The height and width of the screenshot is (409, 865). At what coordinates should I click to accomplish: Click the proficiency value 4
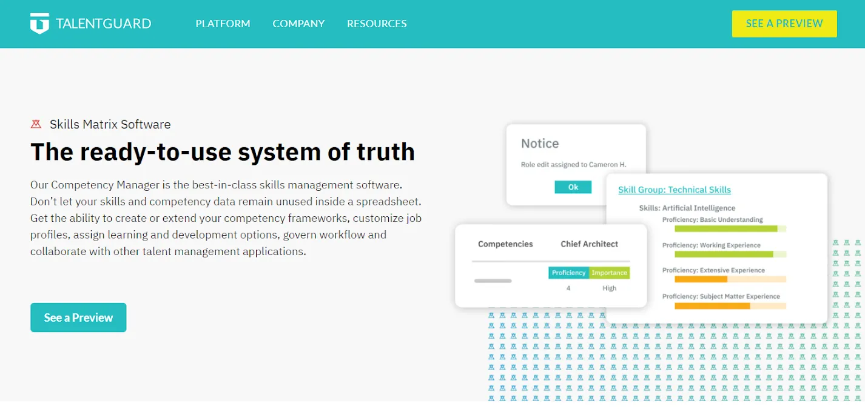568,288
